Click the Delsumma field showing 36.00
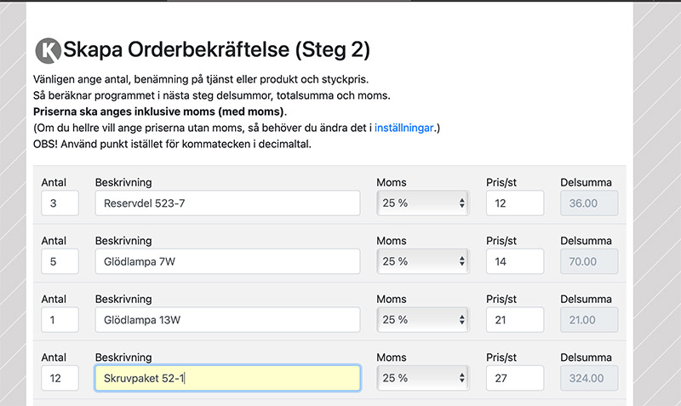Viewport: 681px width, 406px height. tap(589, 203)
